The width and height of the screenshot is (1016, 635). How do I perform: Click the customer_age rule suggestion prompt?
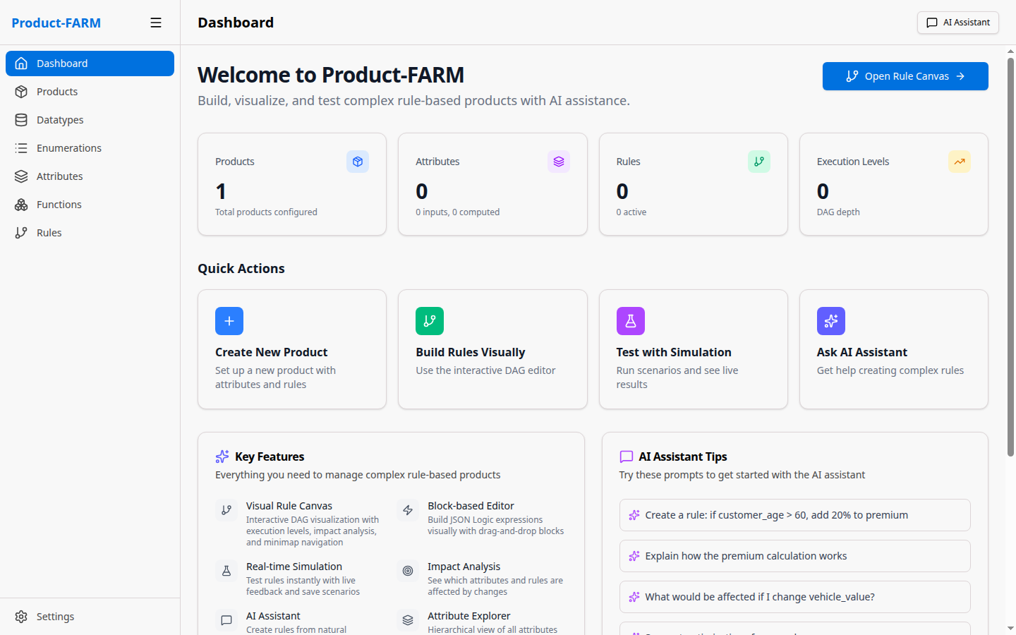pos(794,515)
